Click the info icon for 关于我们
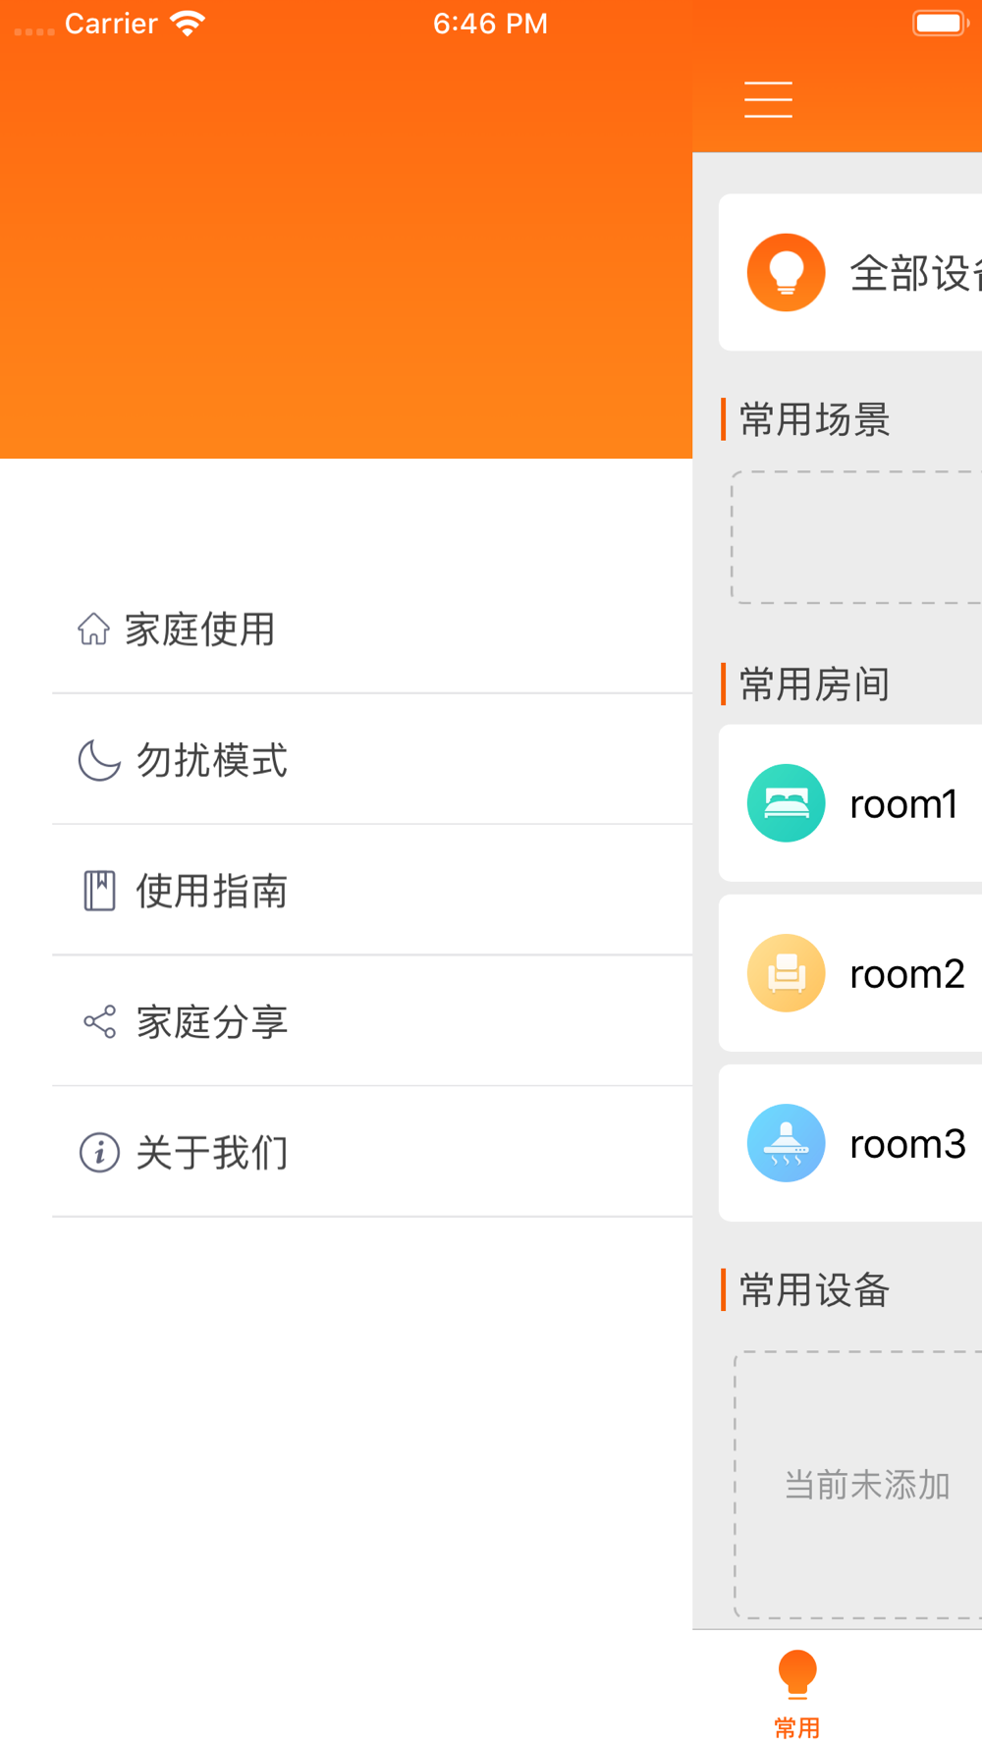Viewport: 982px width, 1746px height. pos(99,1152)
